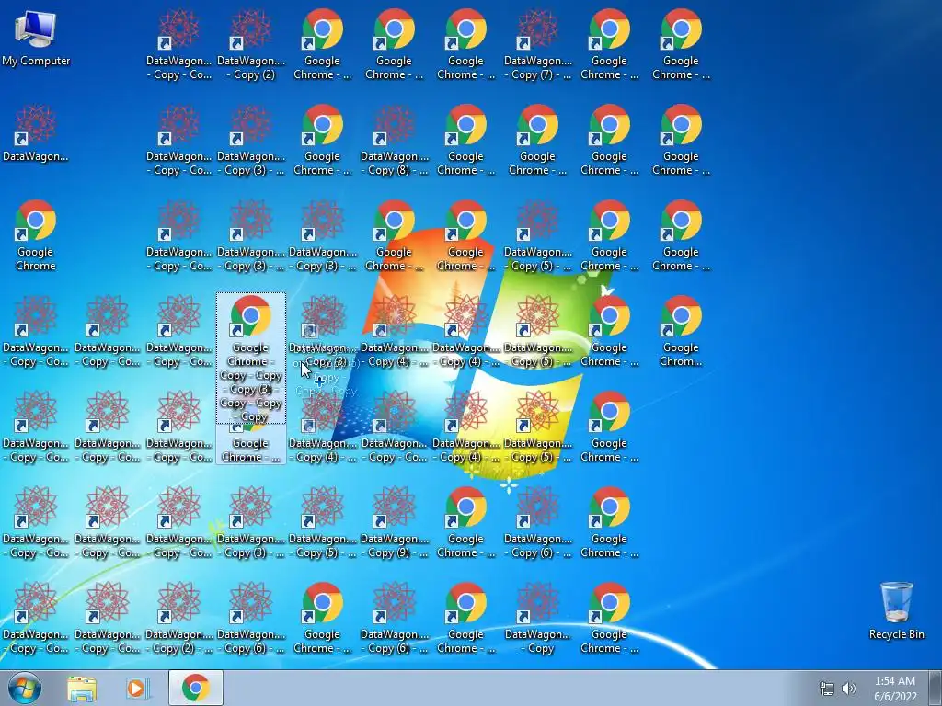Select the DataWagon - Copy (2) shortcut with no trailing dots
Screen dimensions: 942x706
pyautogui.click(x=250, y=44)
